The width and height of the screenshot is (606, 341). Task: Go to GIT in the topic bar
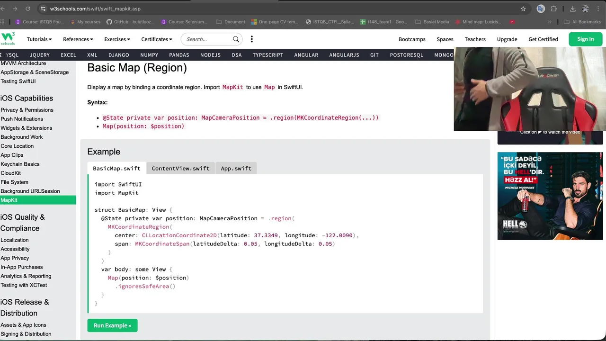click(x=374, y=55)
